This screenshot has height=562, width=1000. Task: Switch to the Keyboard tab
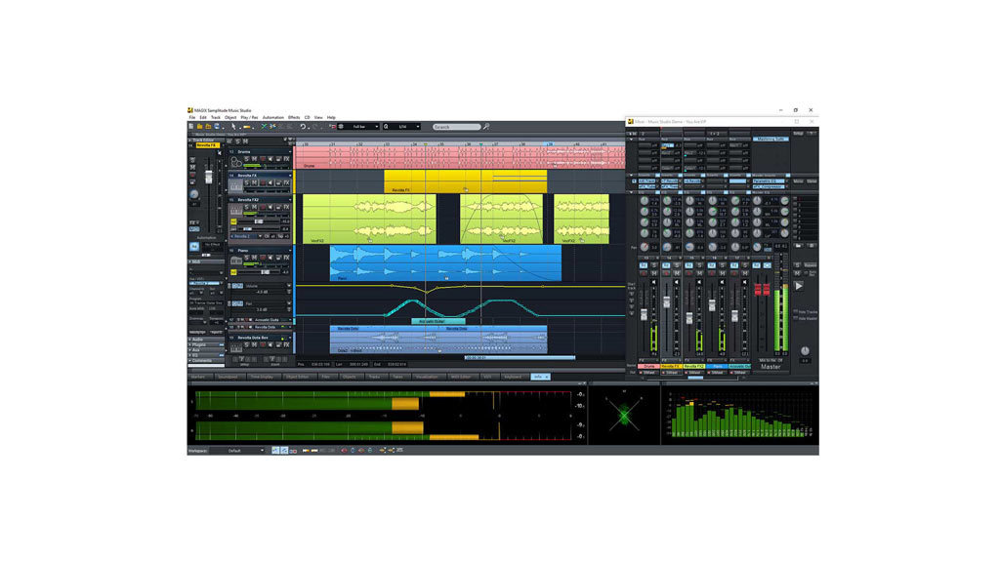tap(514, 377)
